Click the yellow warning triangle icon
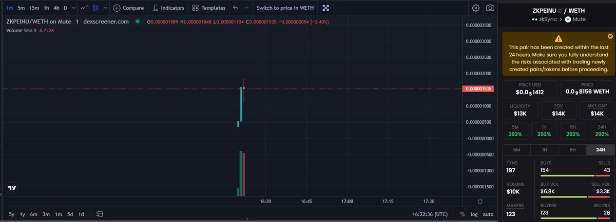This screenshot has height=222, width=616. point(559,39)
